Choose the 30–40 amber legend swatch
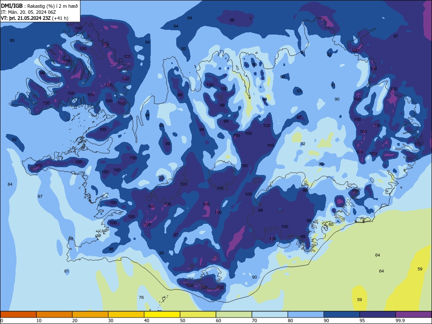The height and width of the screenshot is (324, 432). pos(126,314)
